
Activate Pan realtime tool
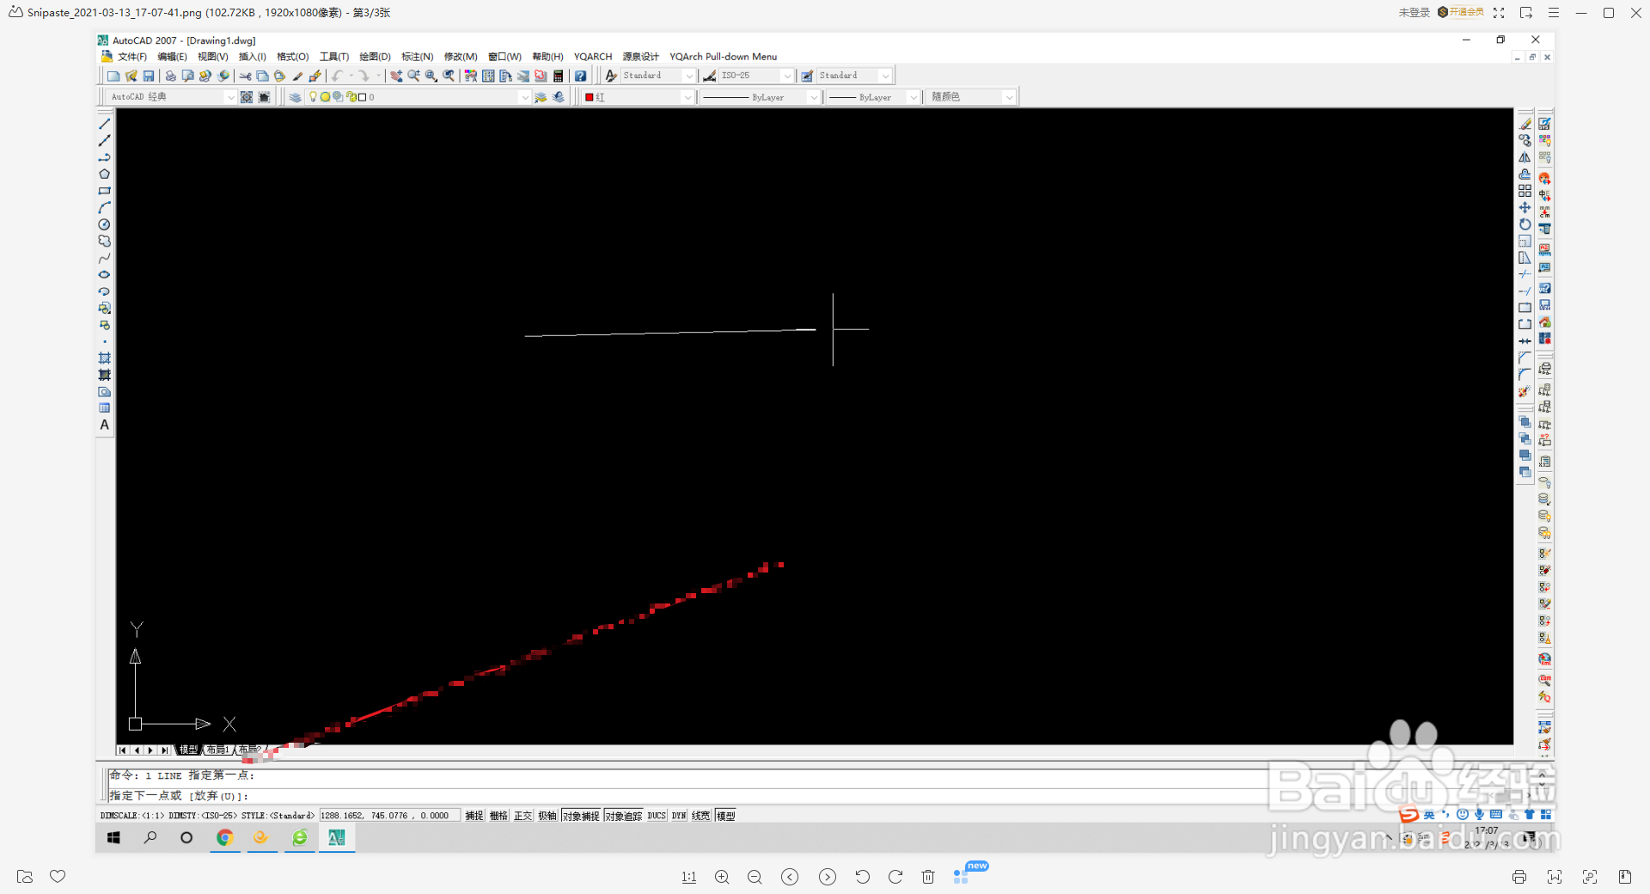396,76
